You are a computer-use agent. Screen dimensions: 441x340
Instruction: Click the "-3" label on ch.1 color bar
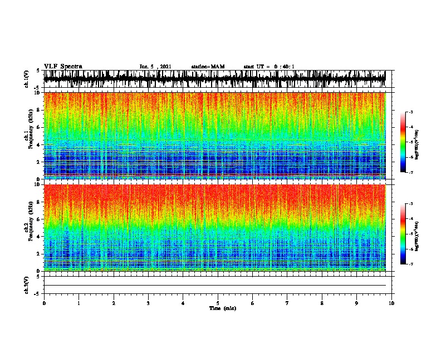(411, 112)
